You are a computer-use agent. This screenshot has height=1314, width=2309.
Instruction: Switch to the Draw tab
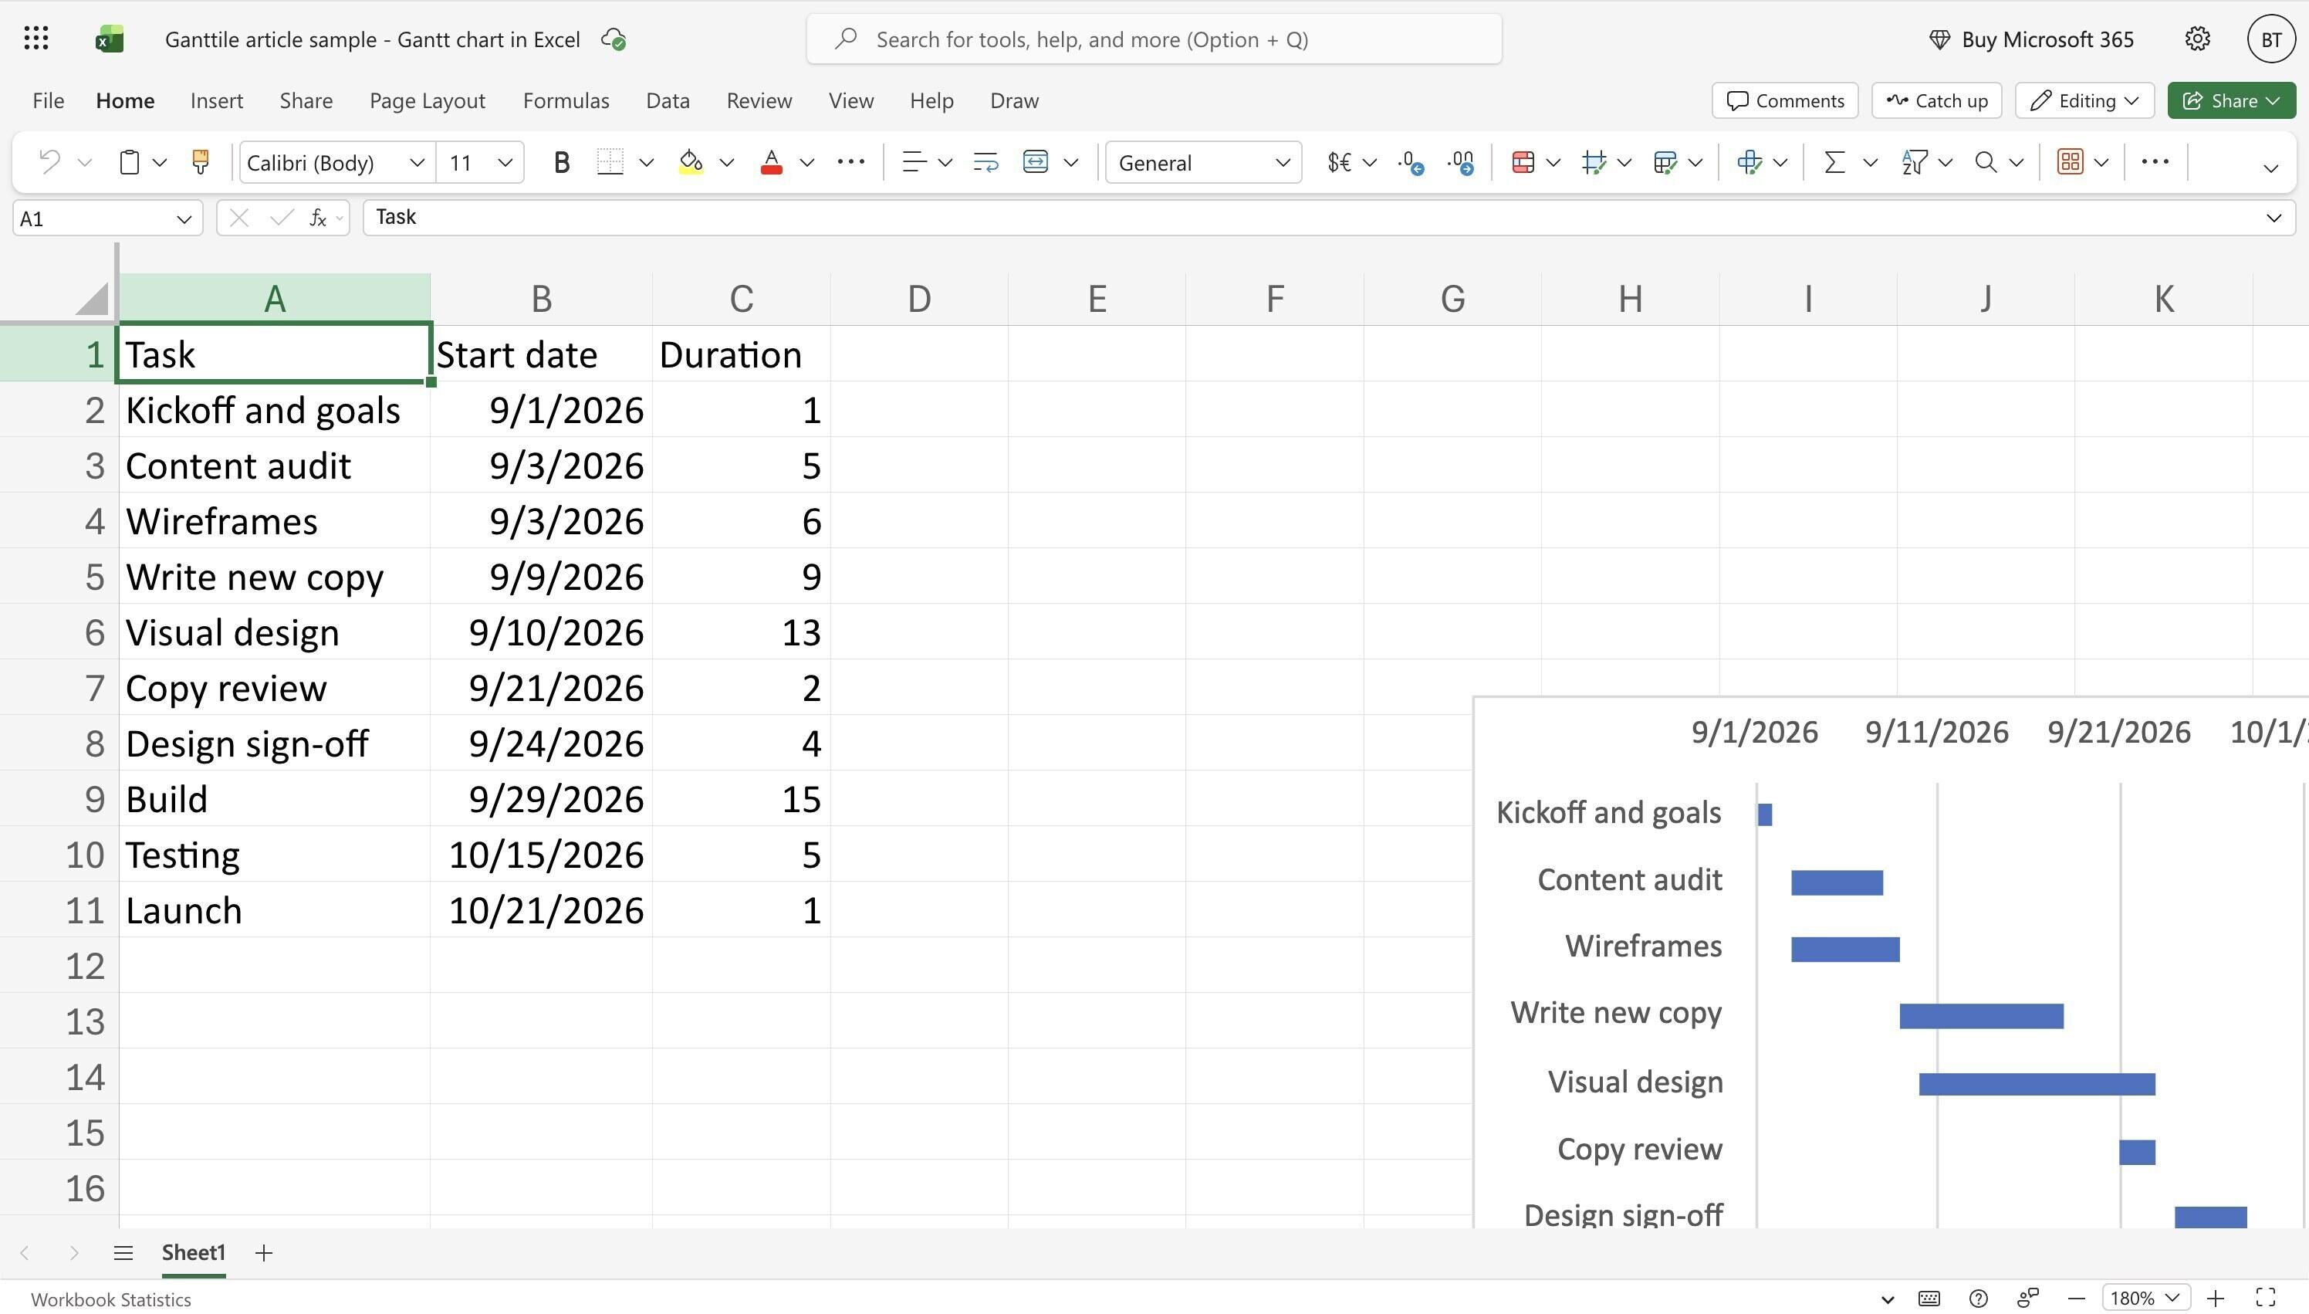coord(1014,100)
